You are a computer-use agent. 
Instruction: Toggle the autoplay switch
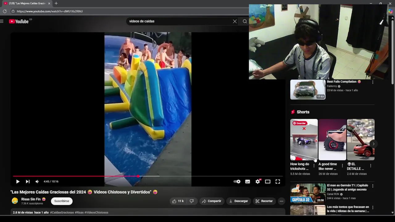[x=237, y=182]
